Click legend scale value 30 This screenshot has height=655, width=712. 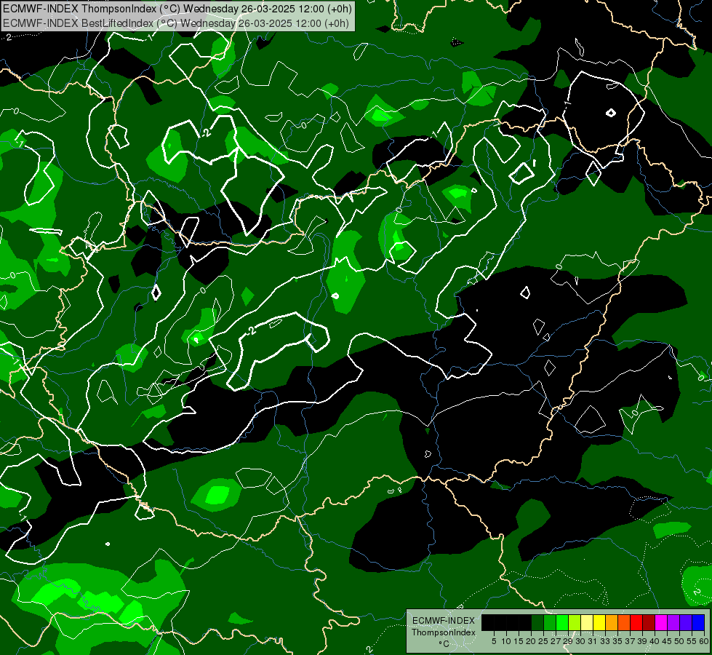coord(580,641)
